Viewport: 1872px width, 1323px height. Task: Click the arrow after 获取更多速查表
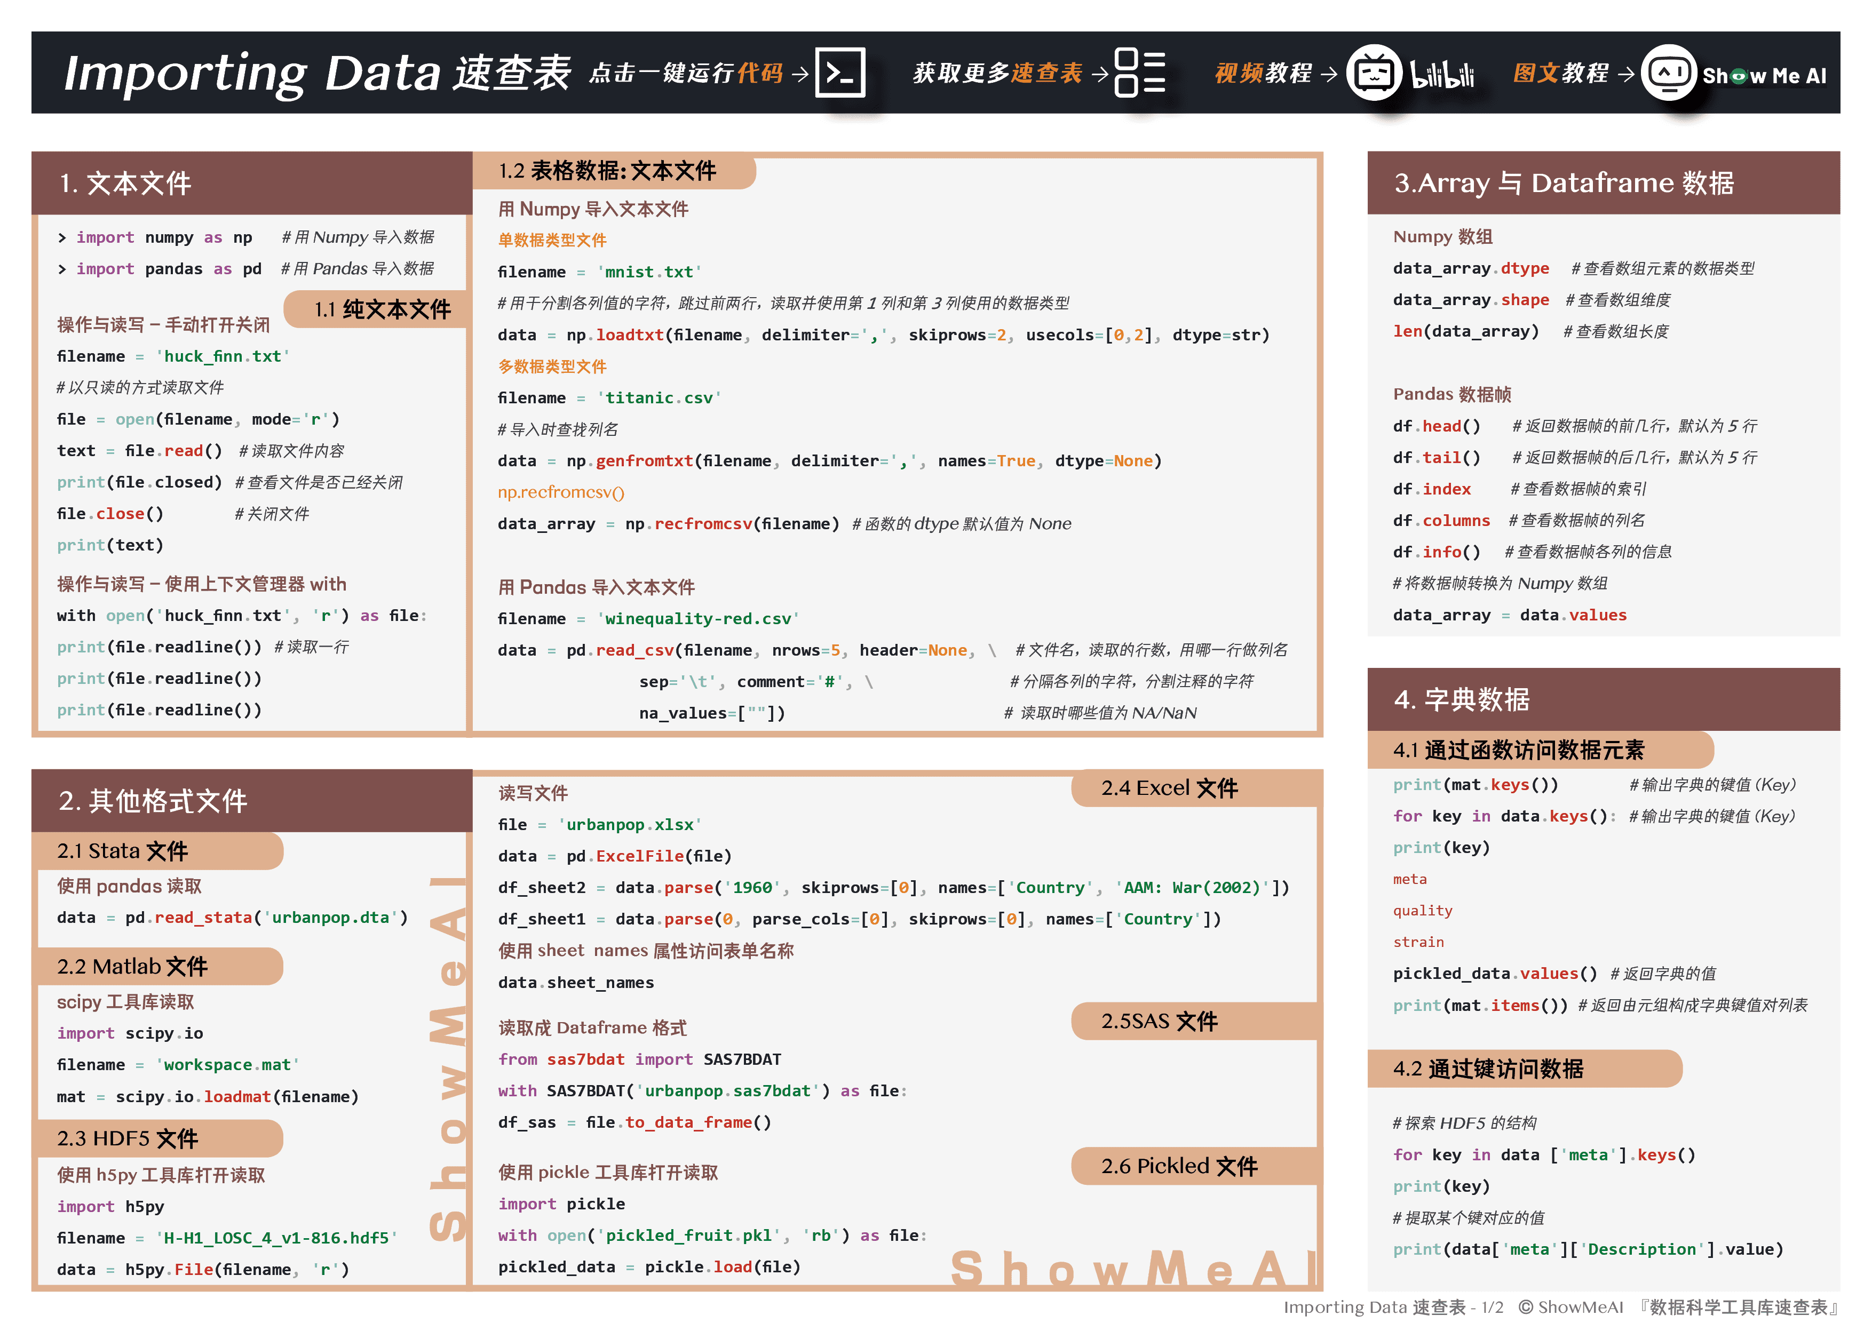[1099, 74]
